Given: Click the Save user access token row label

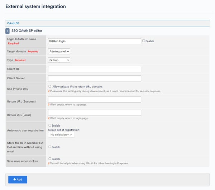Looking at the screenshot, I should (x=23, y=161).
